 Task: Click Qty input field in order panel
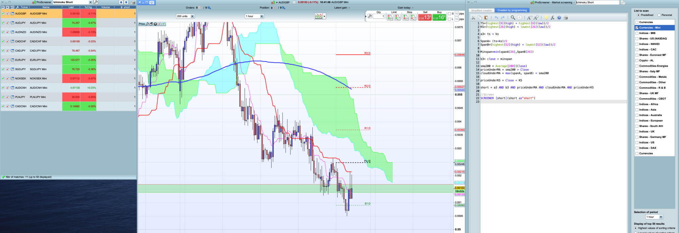[379, 16]
